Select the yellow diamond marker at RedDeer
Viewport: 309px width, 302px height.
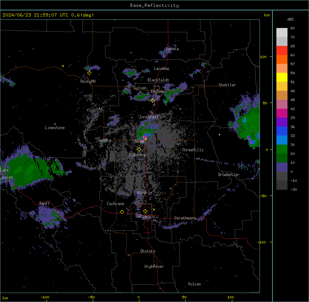tap(153, 100)
